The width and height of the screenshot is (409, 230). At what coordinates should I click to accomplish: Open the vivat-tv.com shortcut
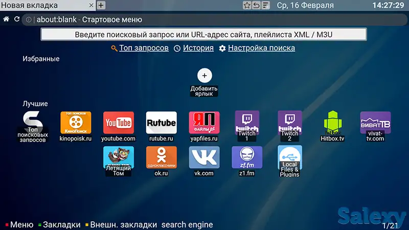pyautogui.click(x=375, y=126)
